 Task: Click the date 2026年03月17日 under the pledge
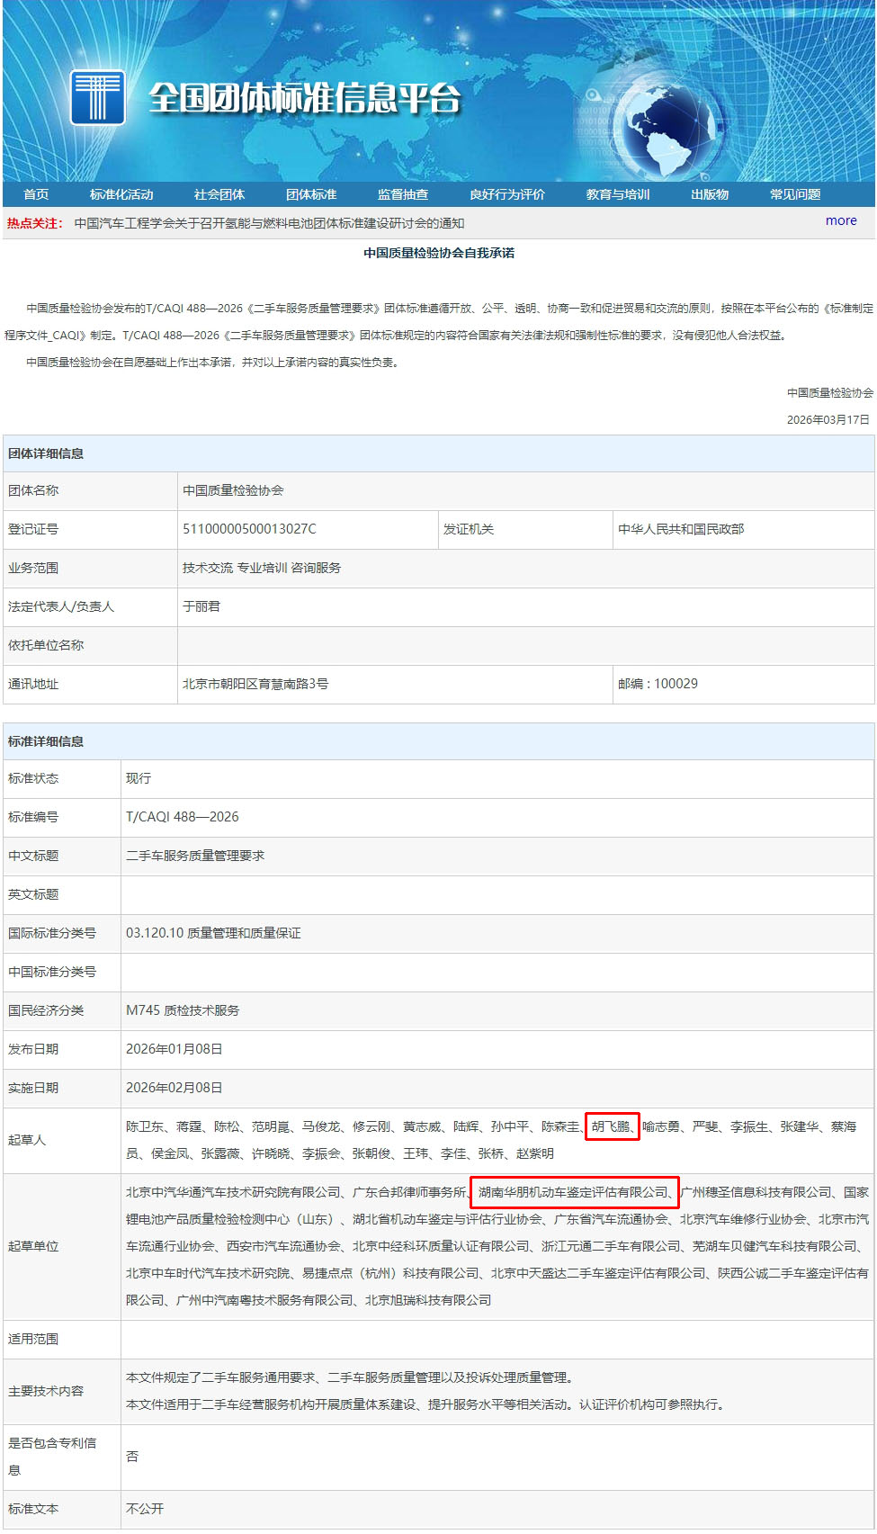(828, 420)
